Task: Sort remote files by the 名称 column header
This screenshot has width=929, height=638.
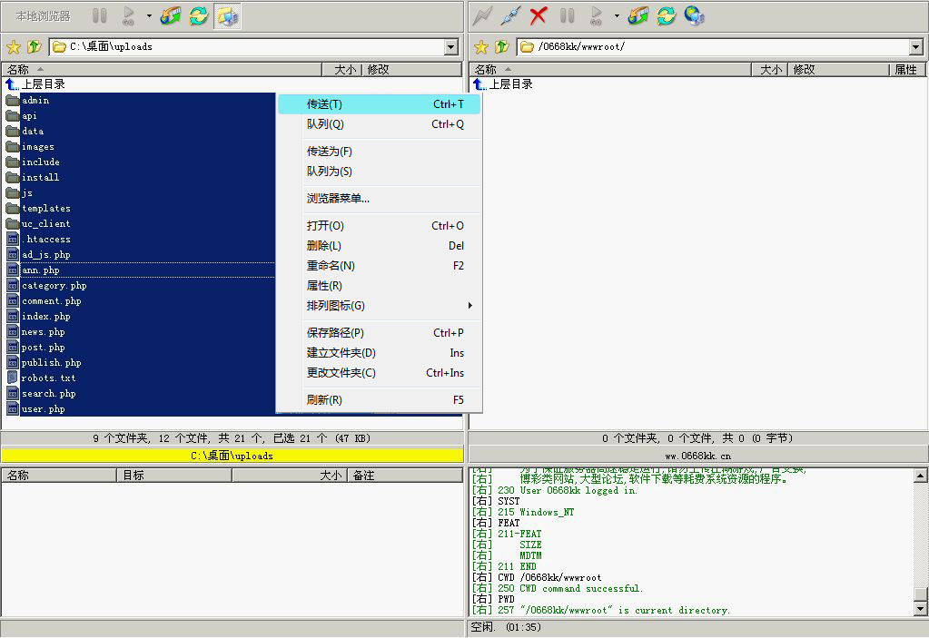Action: [x=610, y=69]
